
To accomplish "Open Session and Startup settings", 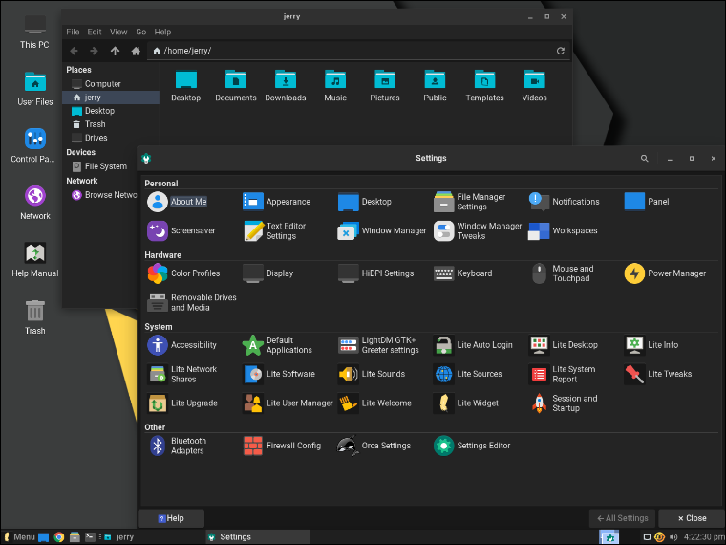I will pos(564,403).
